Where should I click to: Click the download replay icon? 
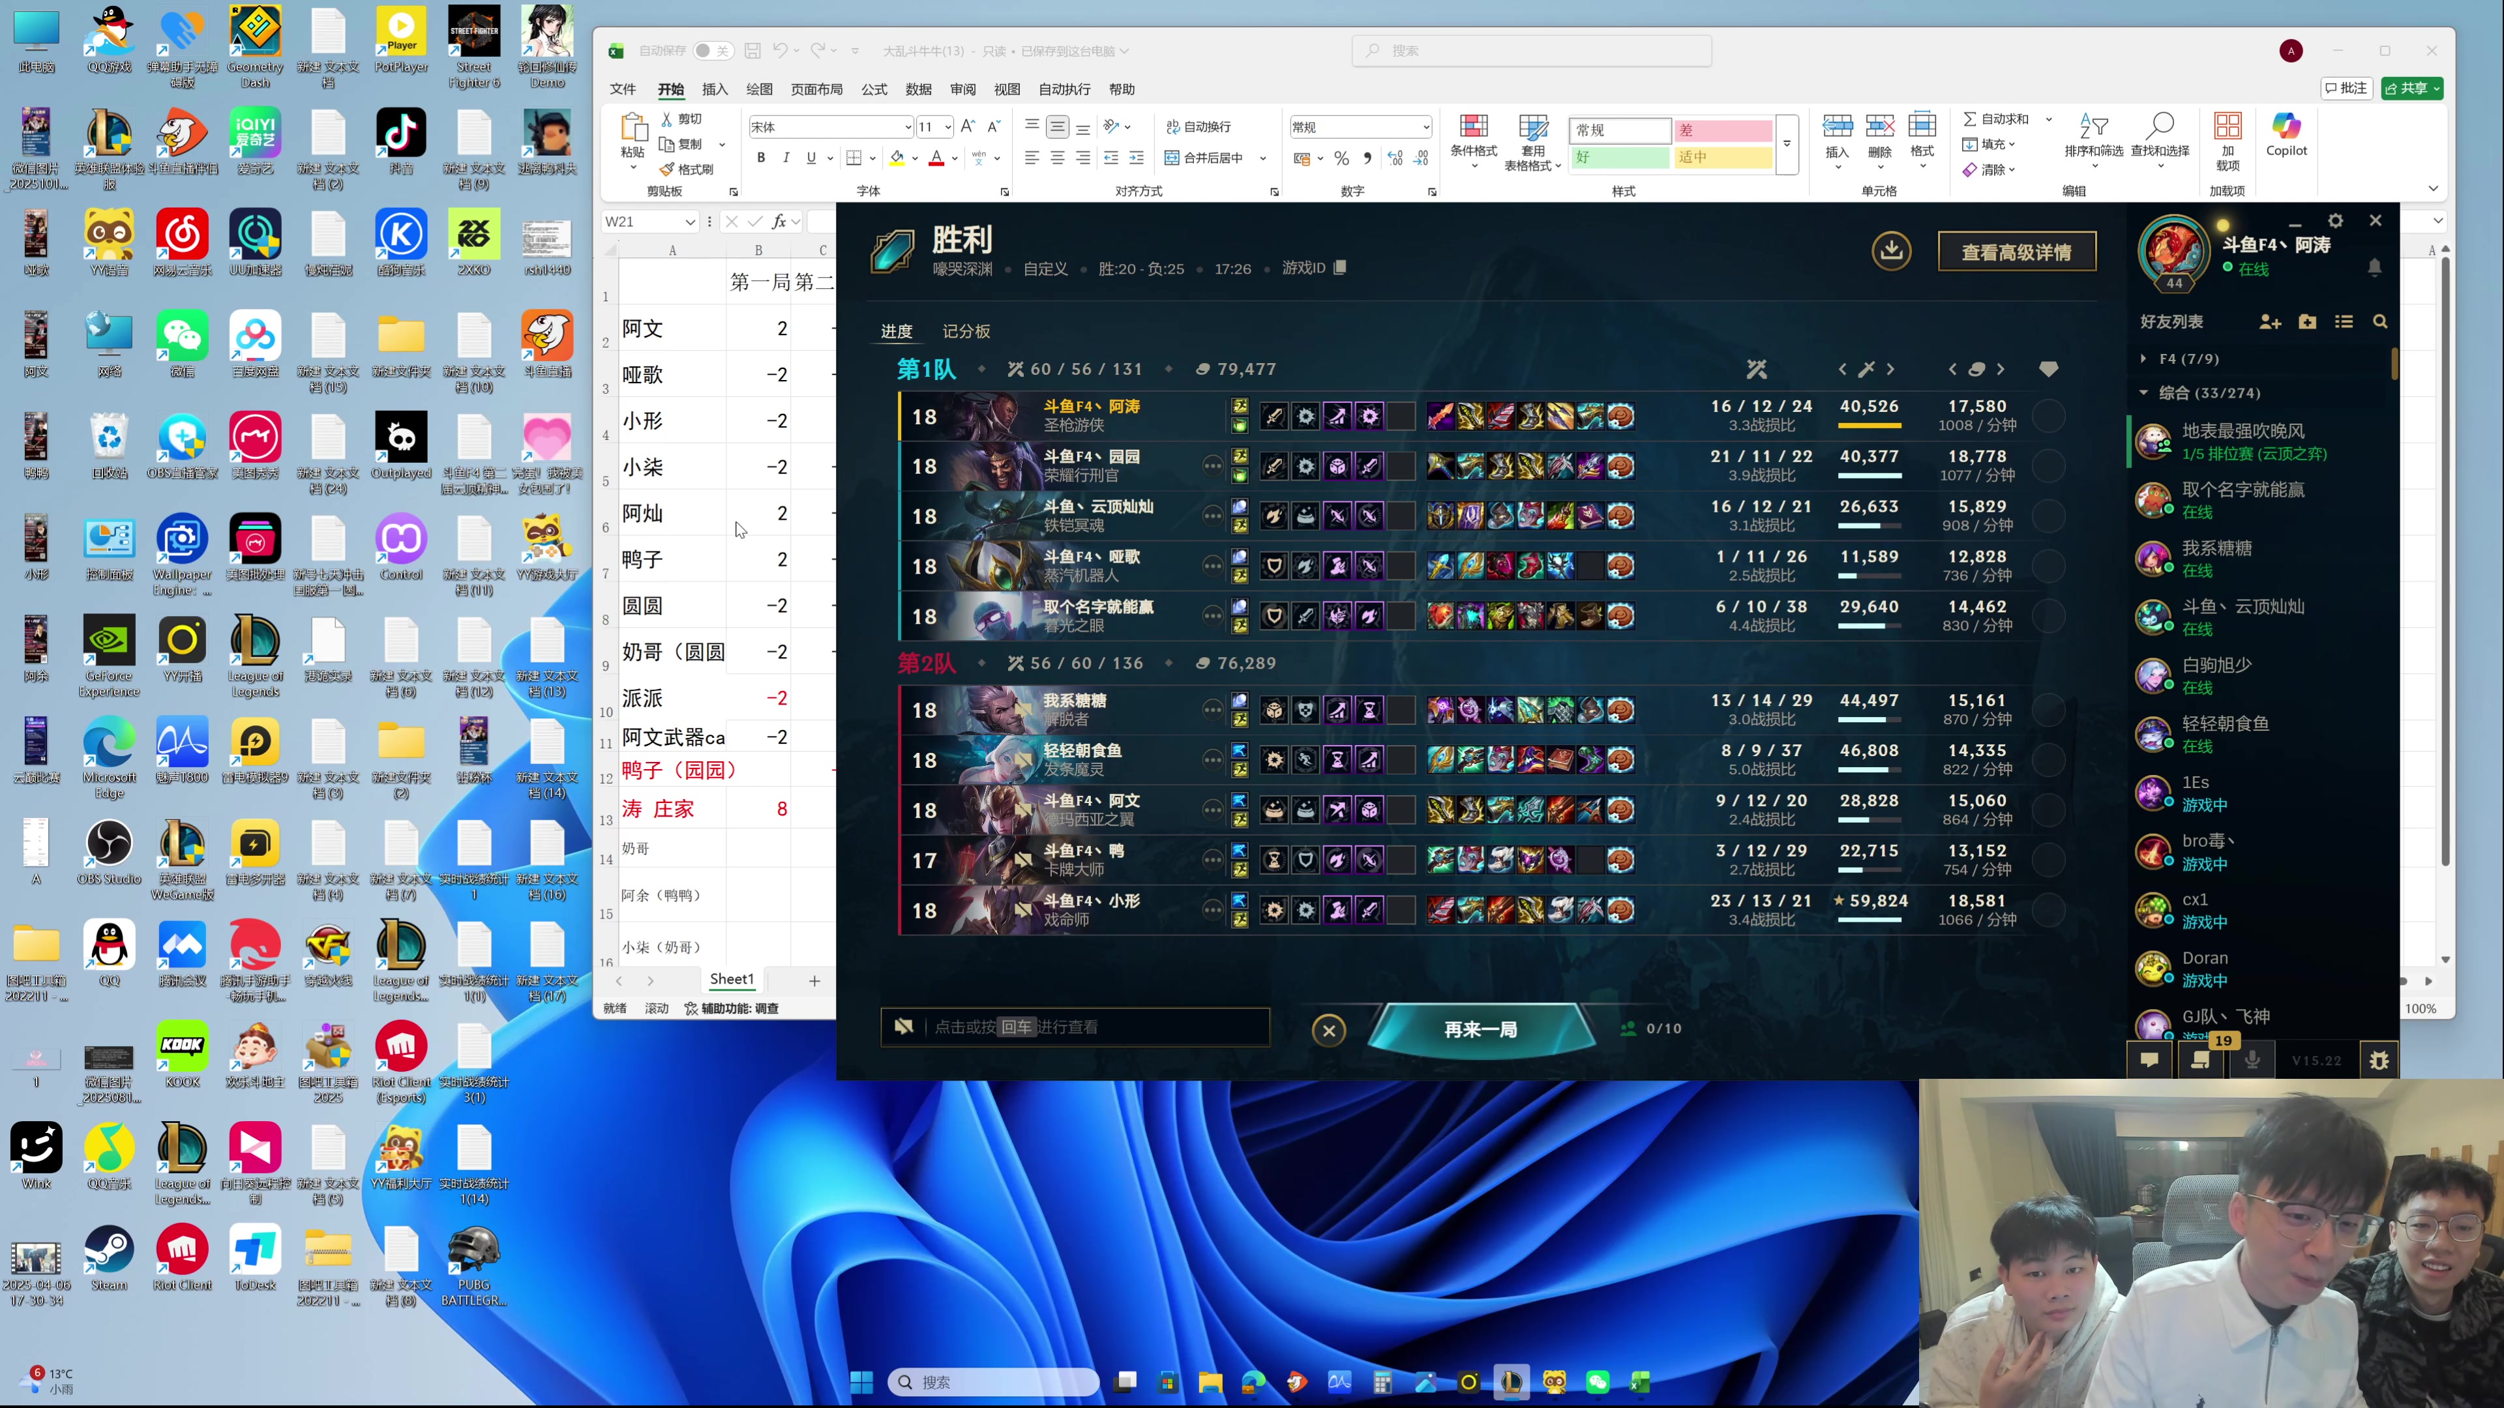1890,252
